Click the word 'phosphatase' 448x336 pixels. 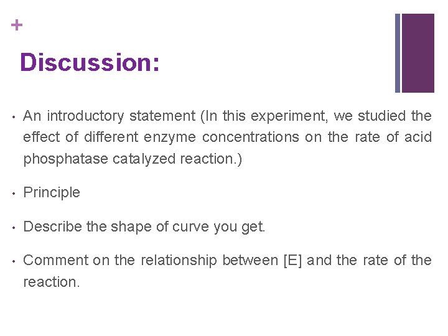66,159
